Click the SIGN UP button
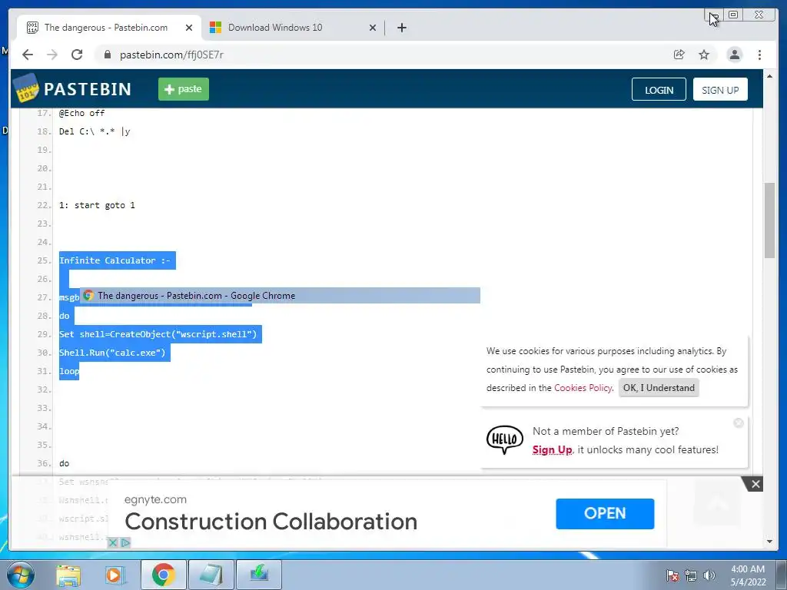787x590 pixels. coord(720,90)
